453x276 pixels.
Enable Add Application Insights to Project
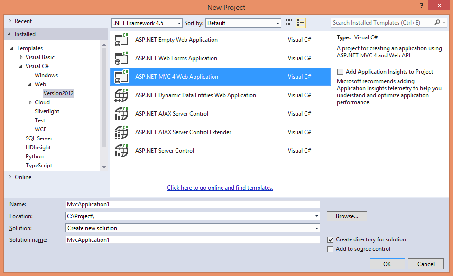[x=340, y=72]
